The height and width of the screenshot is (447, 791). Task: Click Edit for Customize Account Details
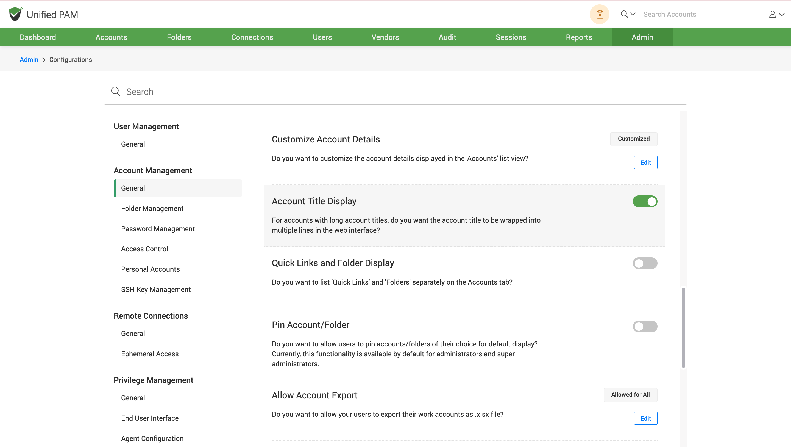coord(645,162)
